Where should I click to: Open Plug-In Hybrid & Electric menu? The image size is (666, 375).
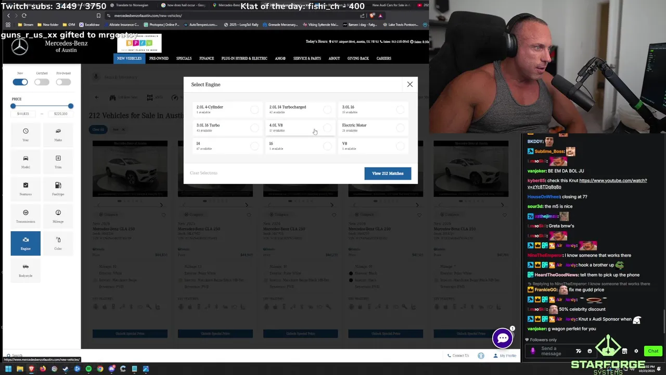coord(244,58)
